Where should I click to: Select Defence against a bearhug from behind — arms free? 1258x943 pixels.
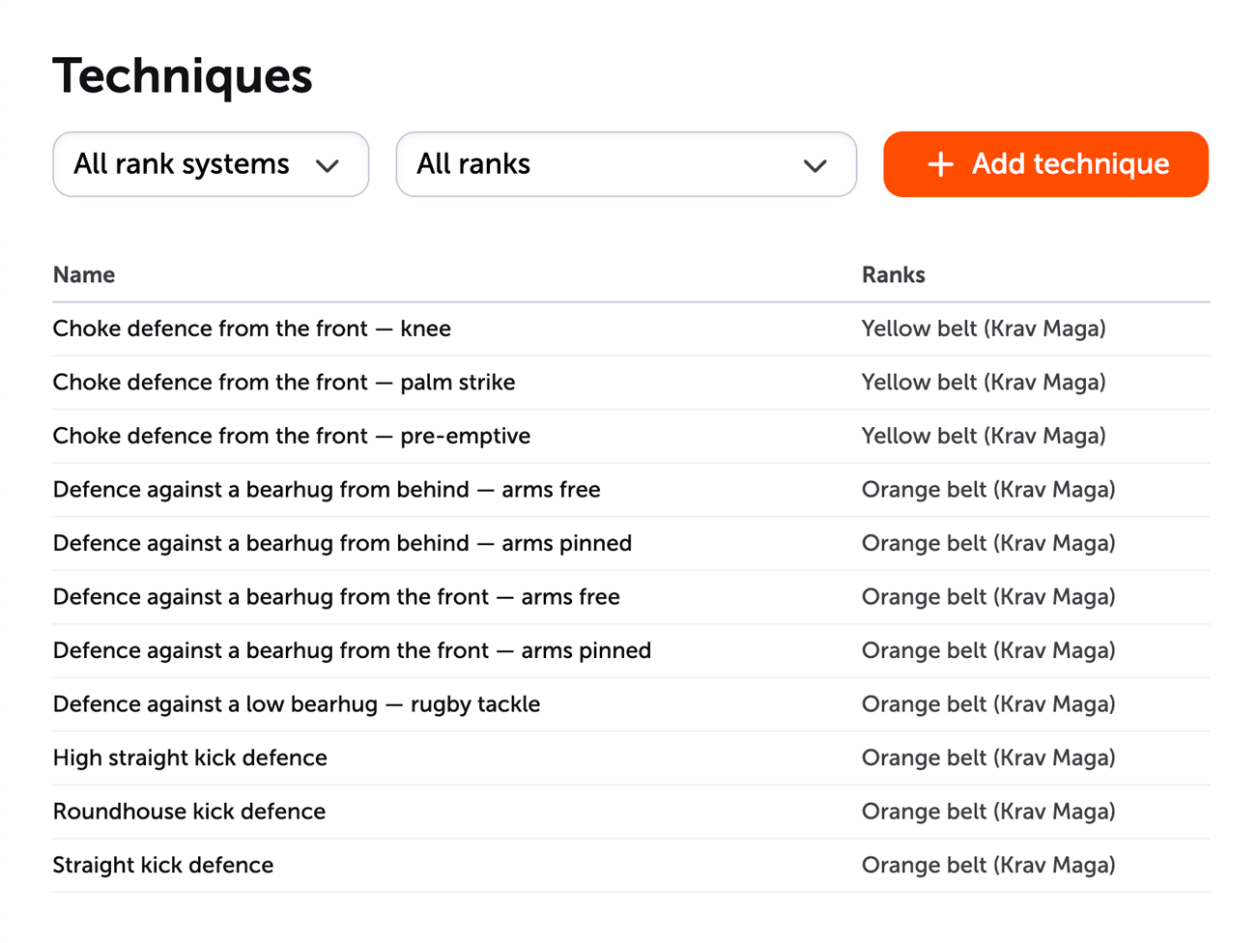tap(326, 490)
